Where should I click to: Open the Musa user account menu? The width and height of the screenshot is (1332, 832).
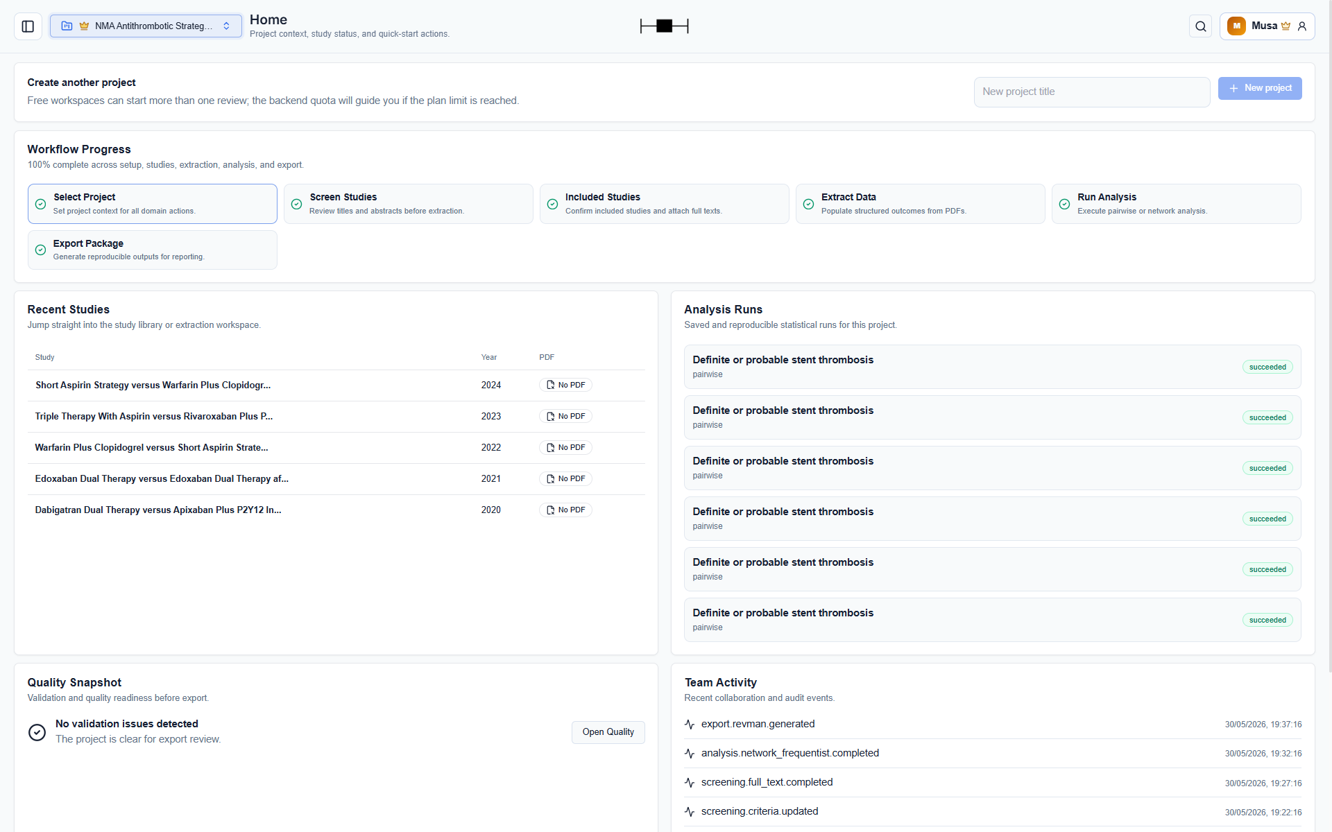point(1267,26)
